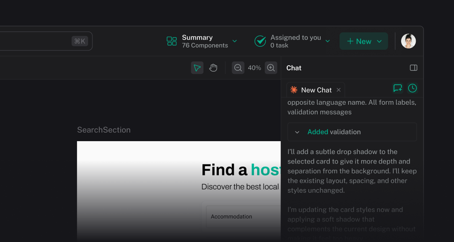
Task: Click the '0 task' text
Action: point(279,45)
